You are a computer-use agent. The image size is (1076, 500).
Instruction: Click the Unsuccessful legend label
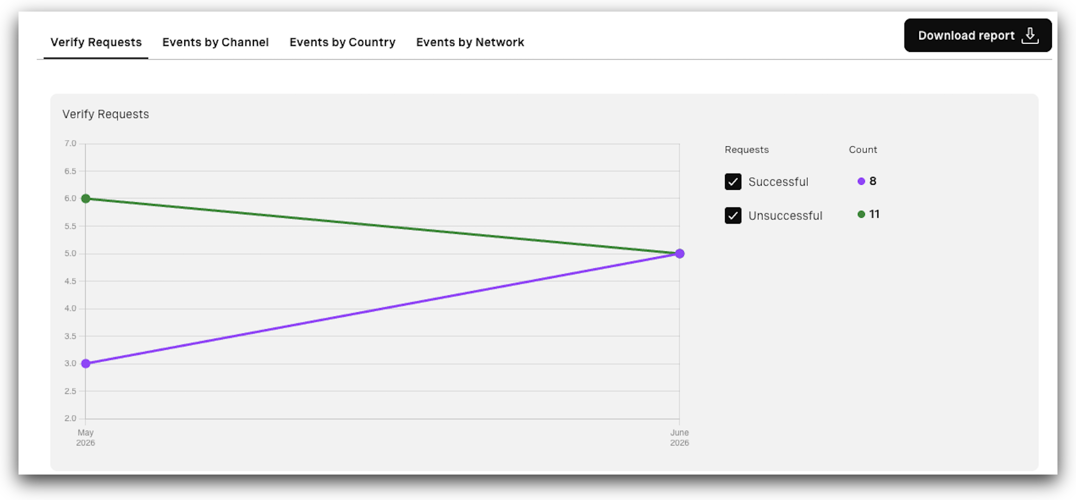(785, 215)
